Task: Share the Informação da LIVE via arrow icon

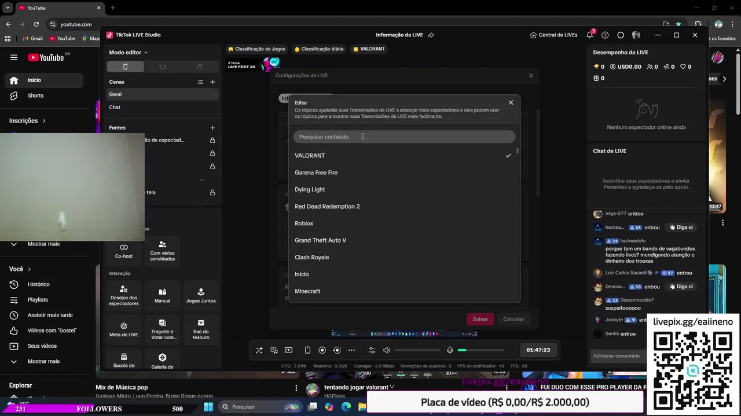Action: (431, 35)
